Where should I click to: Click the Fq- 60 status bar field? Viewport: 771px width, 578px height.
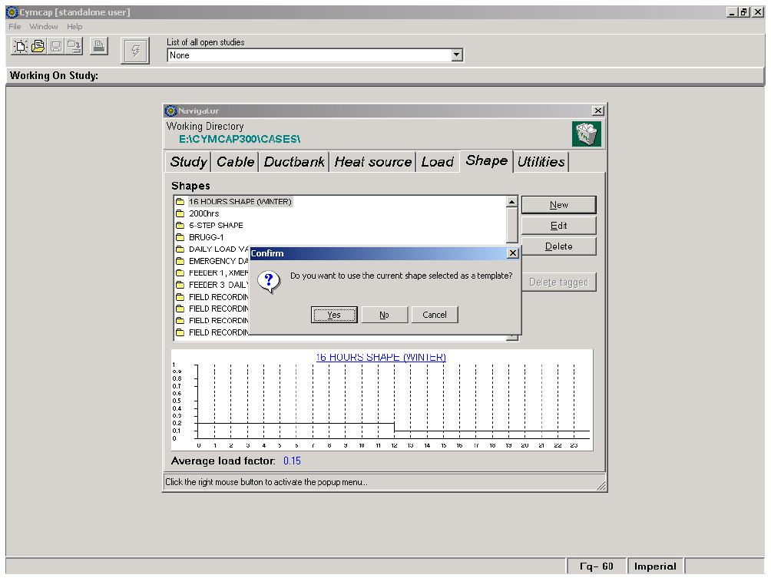coord(597,566)
